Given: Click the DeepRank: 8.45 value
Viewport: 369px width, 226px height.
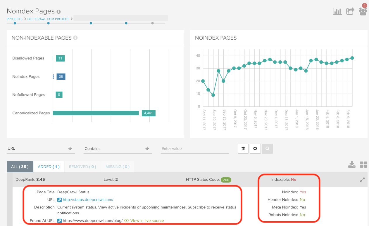Looking at the screenshot, I should 40,180.
